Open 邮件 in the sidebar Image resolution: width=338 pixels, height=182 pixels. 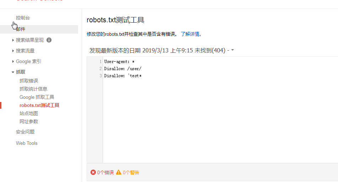21,29
